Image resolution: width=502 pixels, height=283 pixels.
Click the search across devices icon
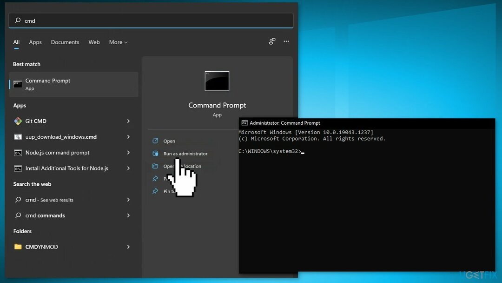[x=272, y=41]
